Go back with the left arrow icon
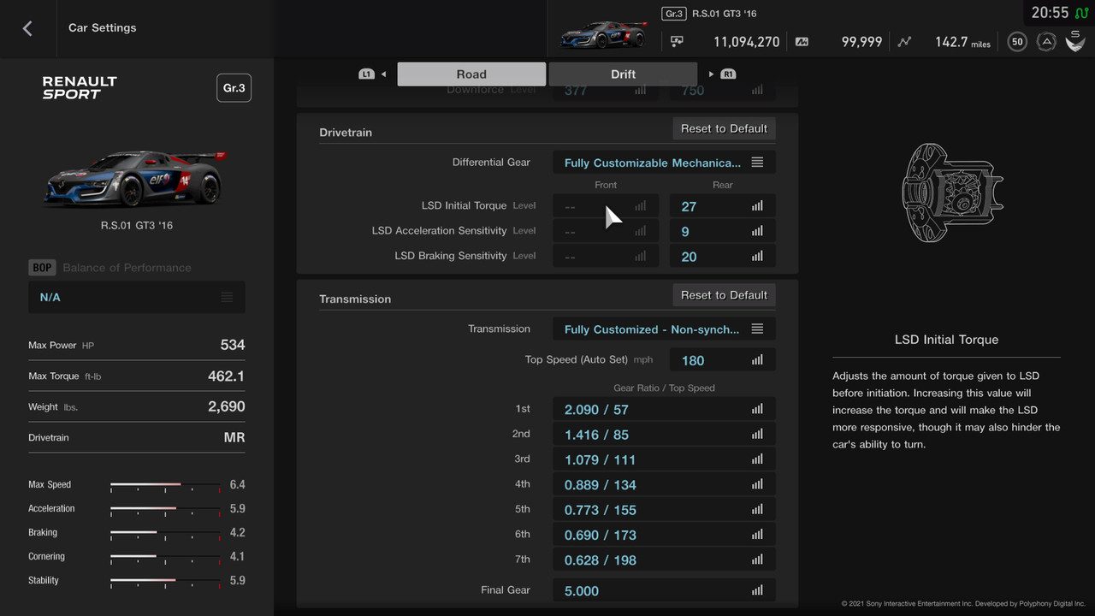Image resolution: width=1095 pixels, height=616 pixels. tap(27, 28)
